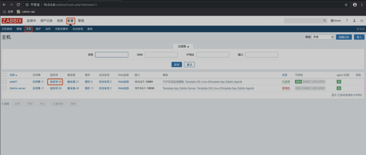Reset the filter with the 重设 button
Viewport: 366px width, 155px height.
[x=189, y=65]
